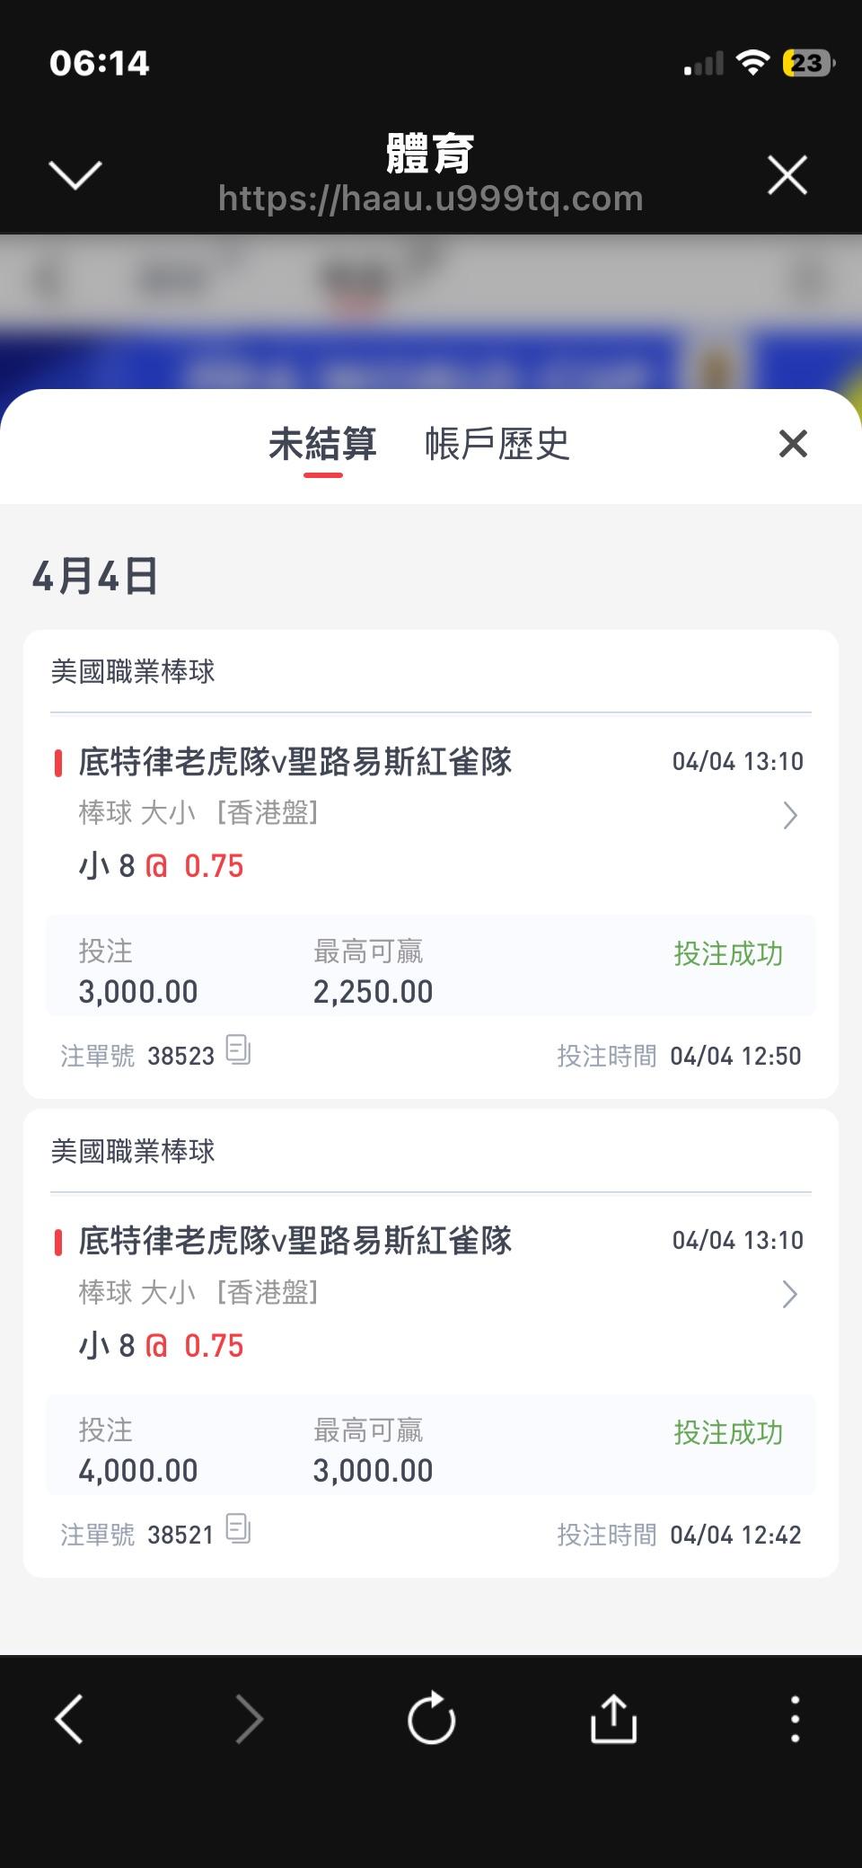
Task: Go back with the browser back arrow
Action: pyautogui.click(x=70, y=1719)
